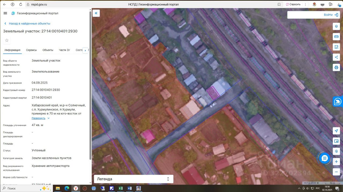
Task: Center map on my location
Action: (336, 131)
